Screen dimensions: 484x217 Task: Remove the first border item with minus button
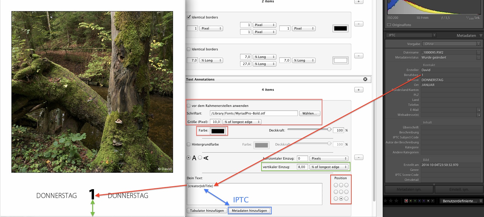[x=359, y=24]
